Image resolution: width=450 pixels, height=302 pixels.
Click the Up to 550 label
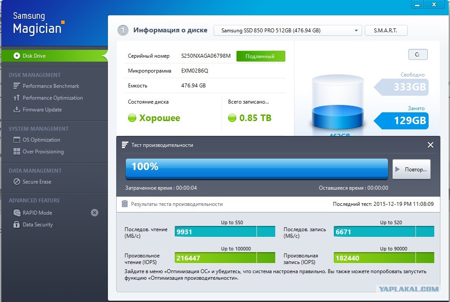232,222
